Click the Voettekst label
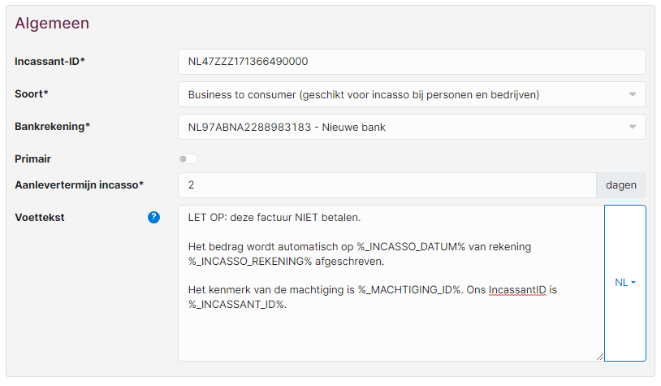661x386 pixels. (40, 218)
